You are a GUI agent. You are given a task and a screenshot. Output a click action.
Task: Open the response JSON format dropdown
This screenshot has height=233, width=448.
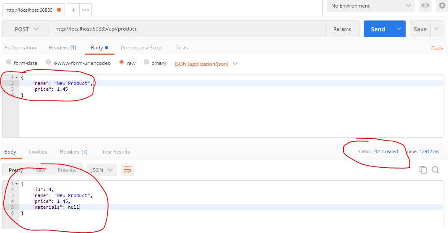point(102,170)
